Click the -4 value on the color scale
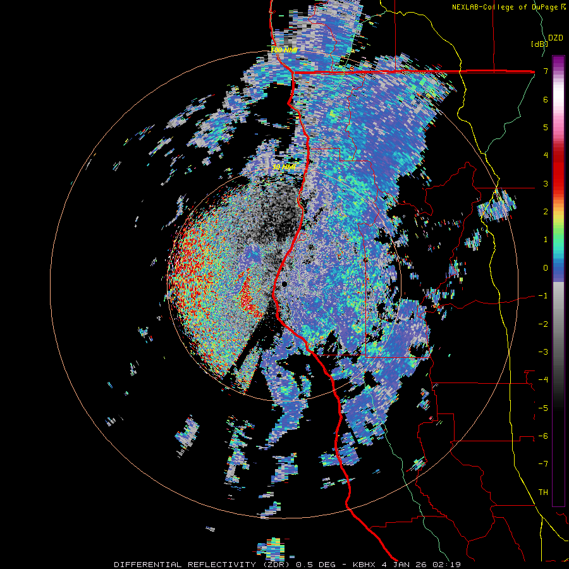569x569 pixels. tap(543, 380)
